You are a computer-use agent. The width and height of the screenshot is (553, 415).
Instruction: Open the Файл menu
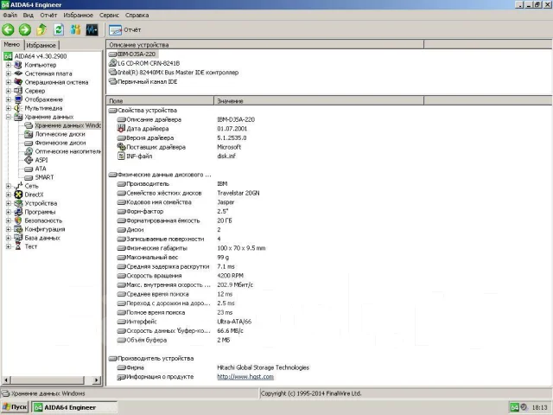coord(10,16)
